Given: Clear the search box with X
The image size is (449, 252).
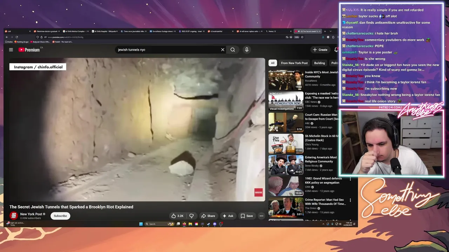Looking at the screenshot, I should (x=222, y=50).
